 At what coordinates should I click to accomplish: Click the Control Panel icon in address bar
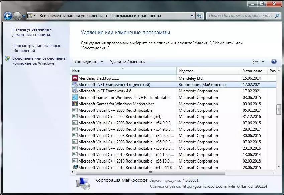30,16
